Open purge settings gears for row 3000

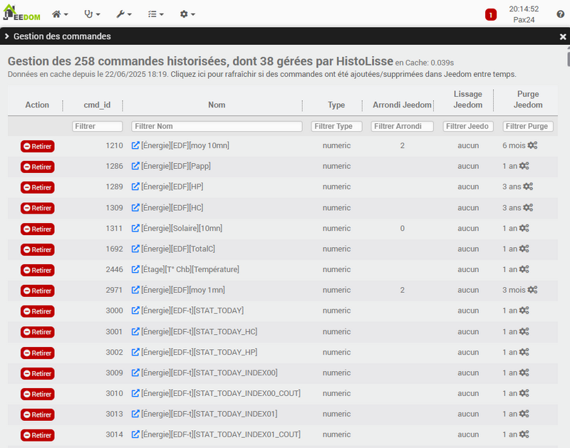[524, 311]
